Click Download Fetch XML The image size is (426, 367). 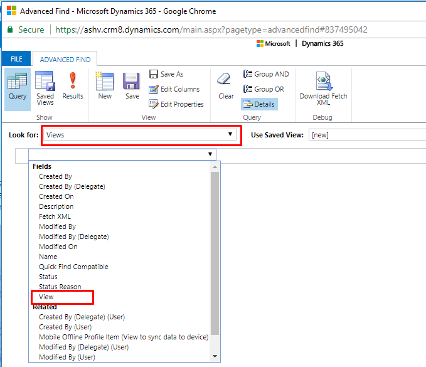click(323, 88)
